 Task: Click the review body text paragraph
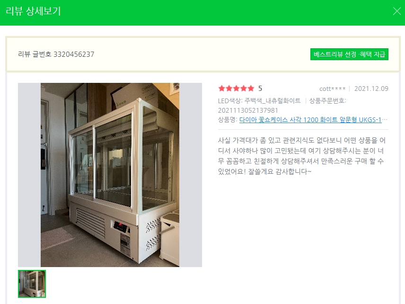302,156
